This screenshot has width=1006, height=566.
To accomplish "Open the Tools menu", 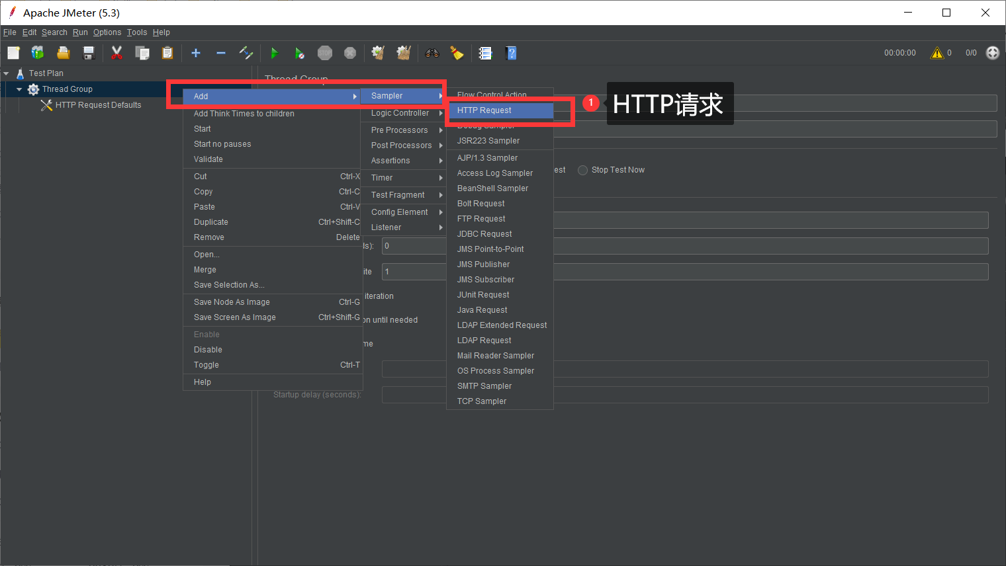I will coord(137,32).
